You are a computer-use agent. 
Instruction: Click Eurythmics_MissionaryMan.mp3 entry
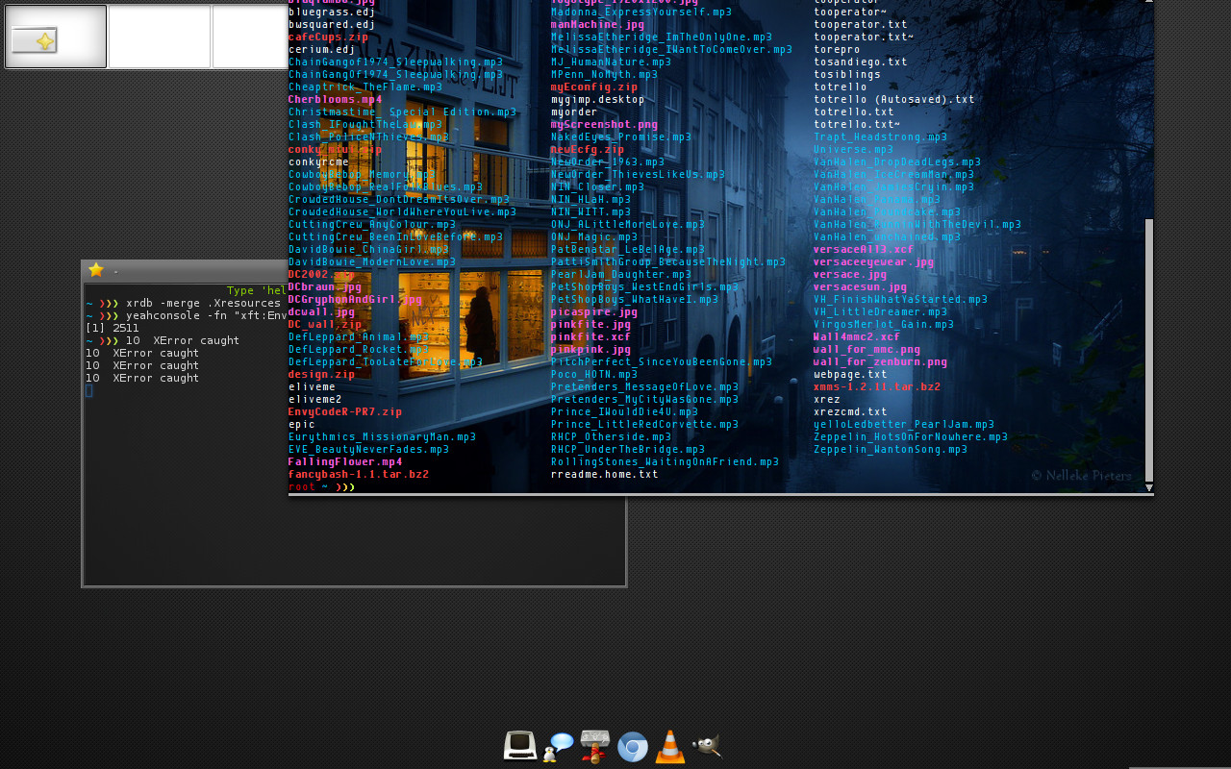tap(382, 436)
